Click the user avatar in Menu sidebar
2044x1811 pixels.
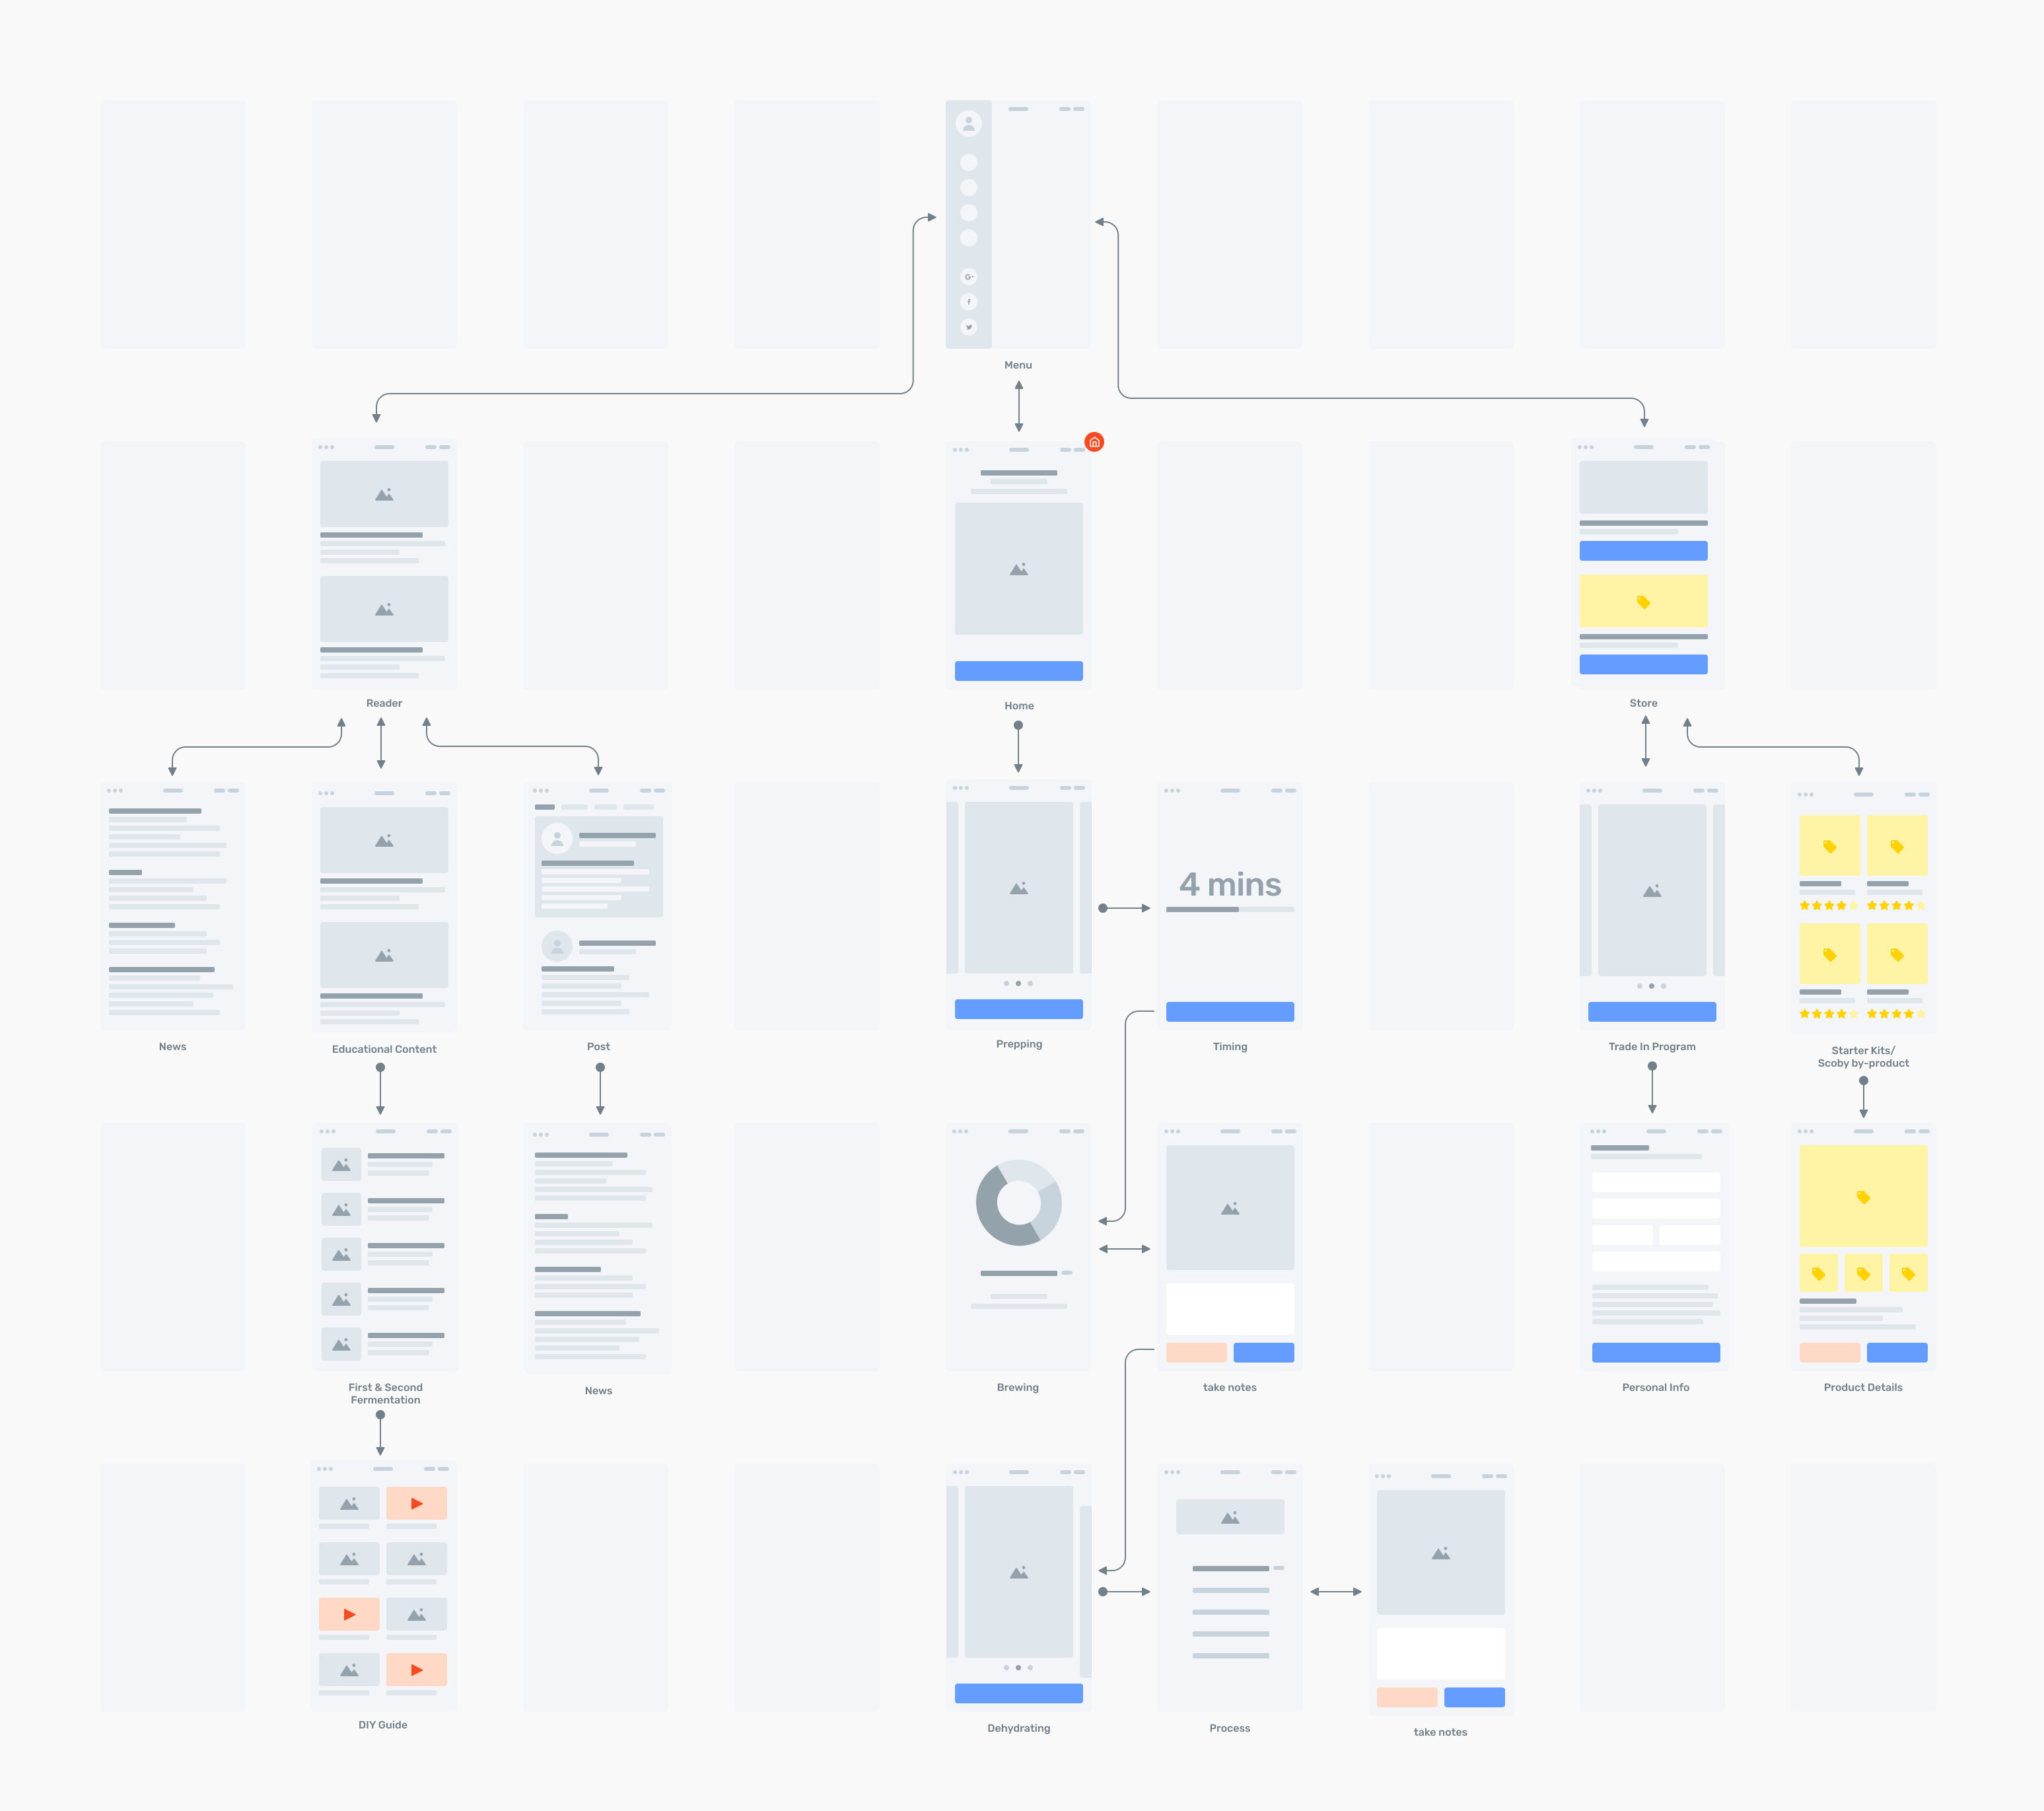click(x=968, y=123)
